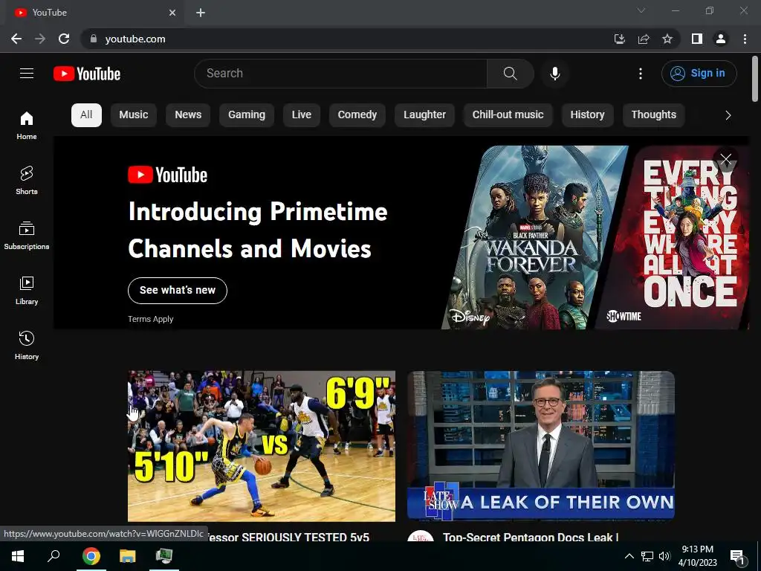Open Windows Start menu
Viewport: 761px width, 571px height.
(18, 556)
